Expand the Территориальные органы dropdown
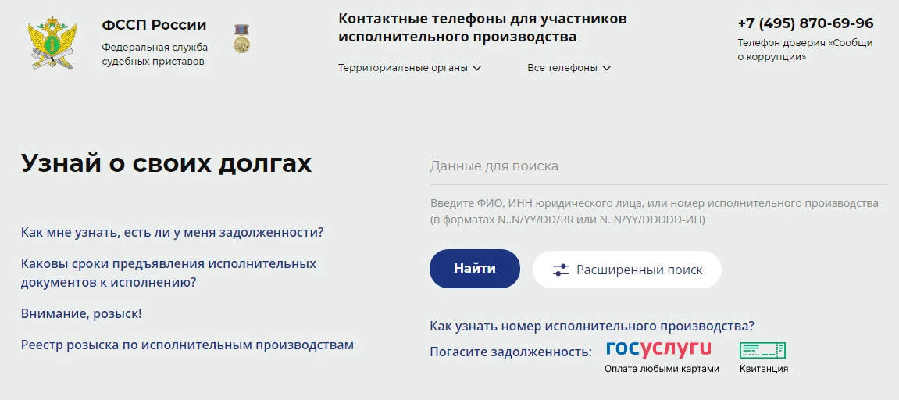Viewport: 899px width, 400px height. click(409, 68)
